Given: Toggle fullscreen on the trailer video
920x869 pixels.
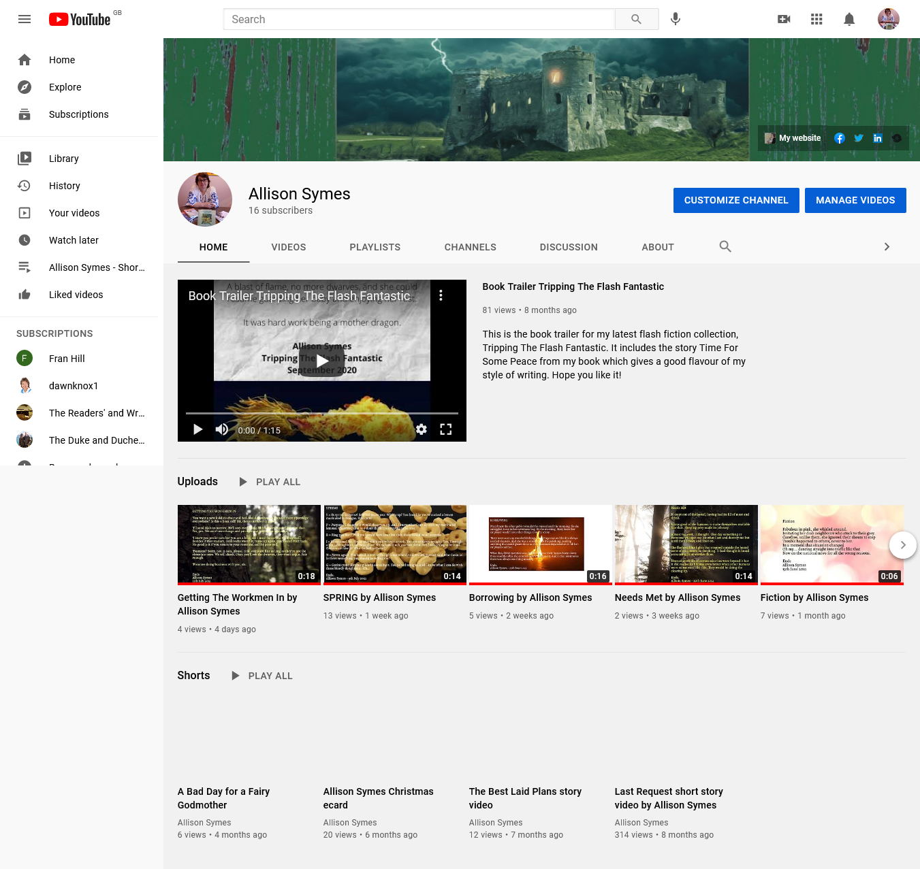Looking at the screenshot, I should coord(446,429).
